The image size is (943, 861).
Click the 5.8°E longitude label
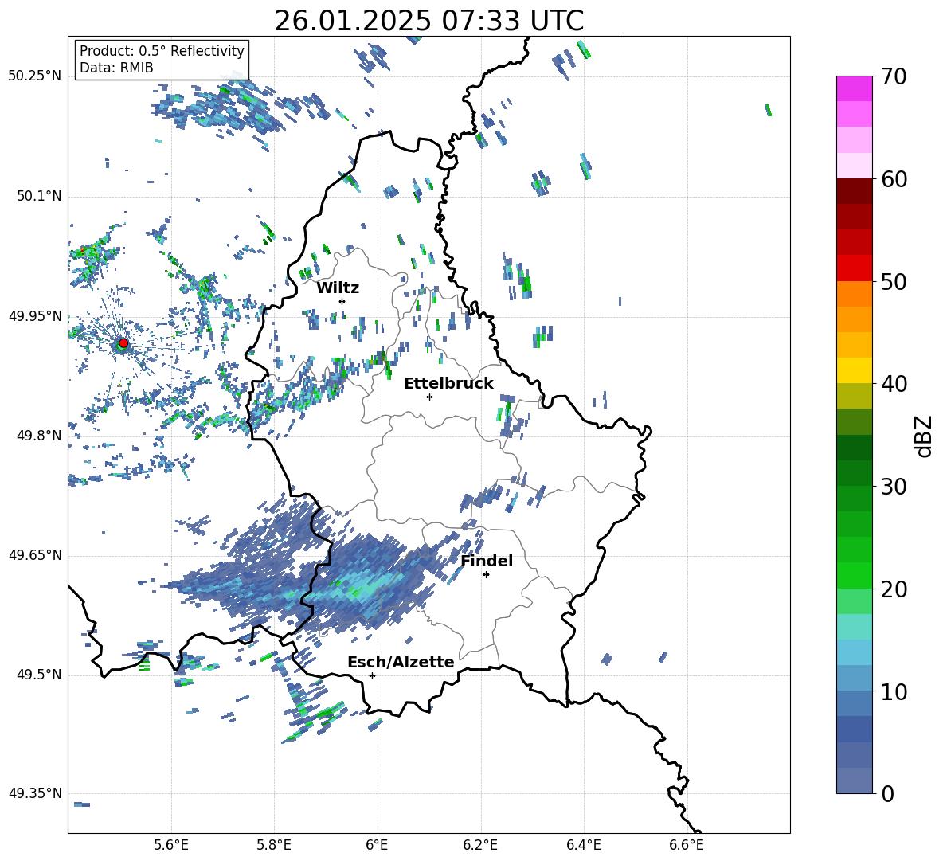point(274,845)
